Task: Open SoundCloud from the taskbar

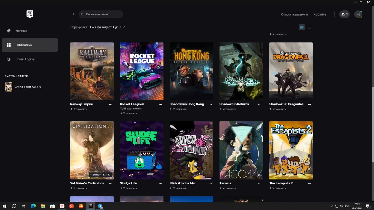Action: tap(81, 206)
